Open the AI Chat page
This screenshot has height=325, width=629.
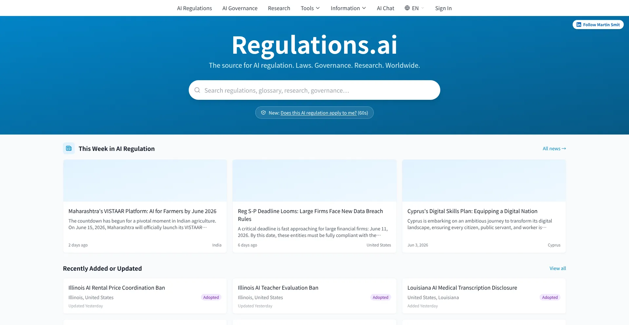(x=385, y=8)
